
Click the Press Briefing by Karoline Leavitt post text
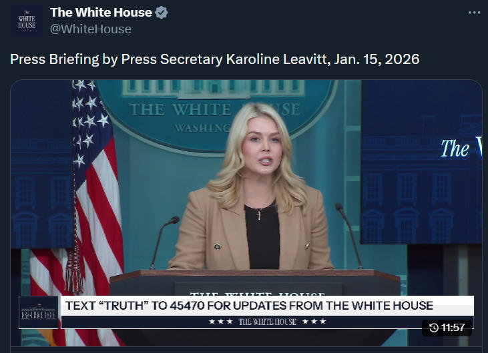(215, 59)
